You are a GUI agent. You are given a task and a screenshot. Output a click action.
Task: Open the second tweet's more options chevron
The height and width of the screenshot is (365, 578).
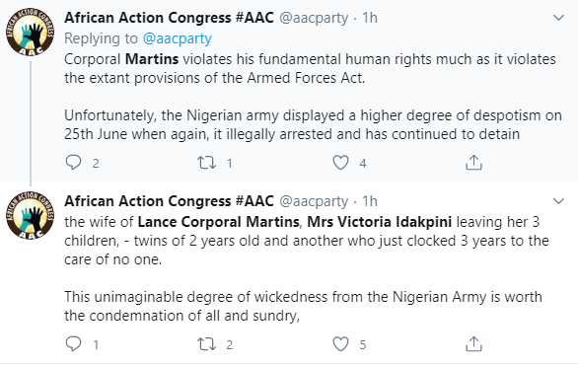(559, 201)
